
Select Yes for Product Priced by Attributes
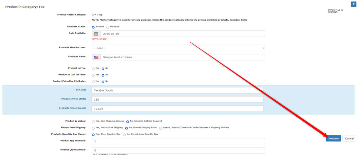pos(93,82)
